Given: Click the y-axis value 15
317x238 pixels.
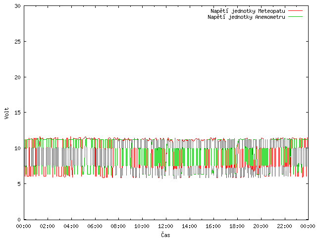Looking at the screenshot, I should [x=18, y=113].
